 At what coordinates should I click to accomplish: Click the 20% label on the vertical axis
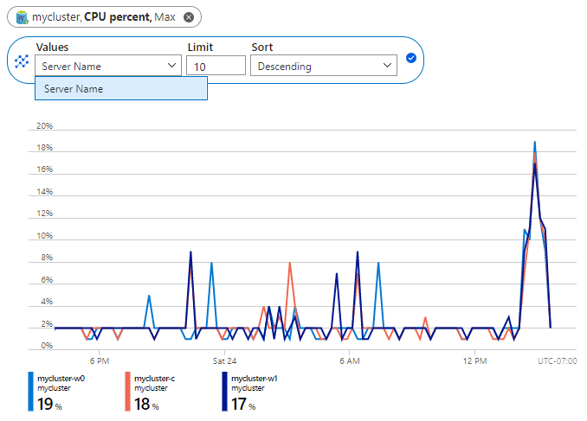tap(45, 126)
